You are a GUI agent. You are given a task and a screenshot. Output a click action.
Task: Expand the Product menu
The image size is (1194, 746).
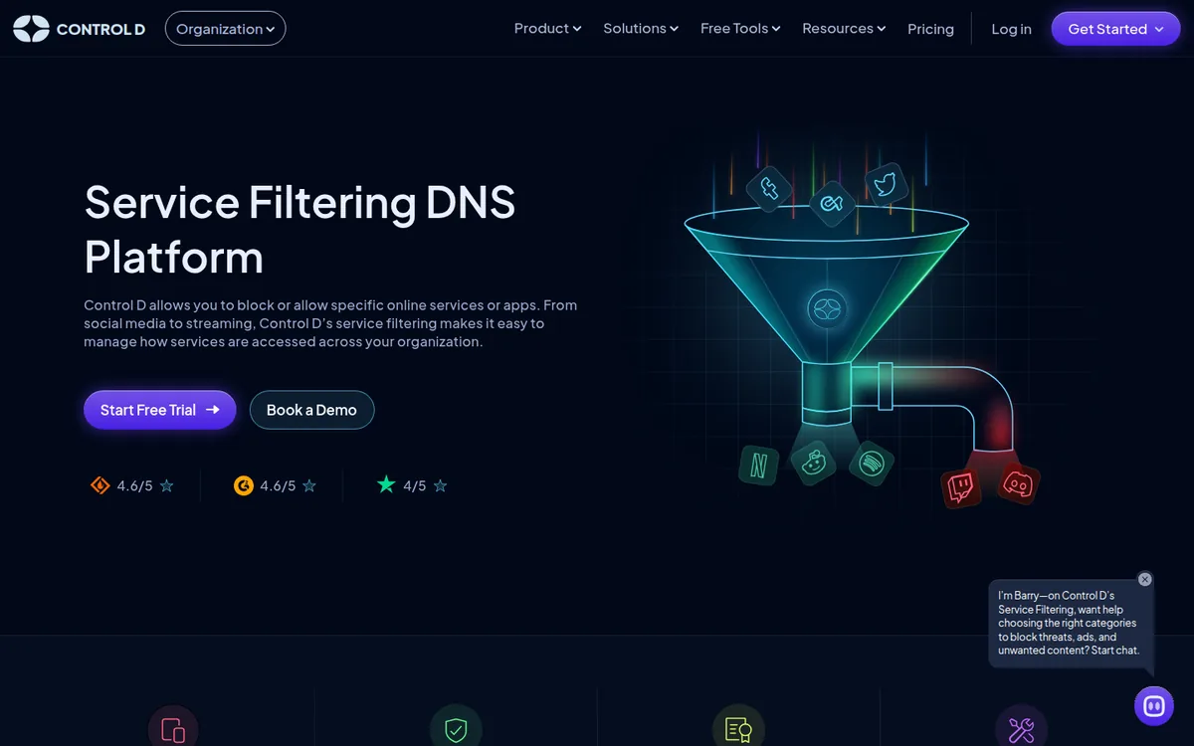pyautogui.click(x=547, y=29)
